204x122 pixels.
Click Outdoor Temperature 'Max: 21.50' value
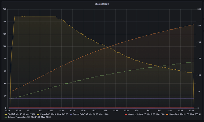pyautogui.click(x=46, y=117)
